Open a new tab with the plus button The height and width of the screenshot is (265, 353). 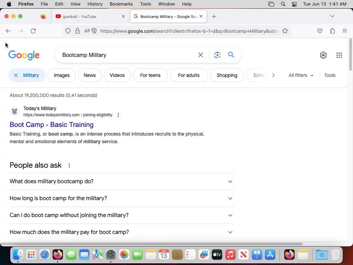[214, 17]
